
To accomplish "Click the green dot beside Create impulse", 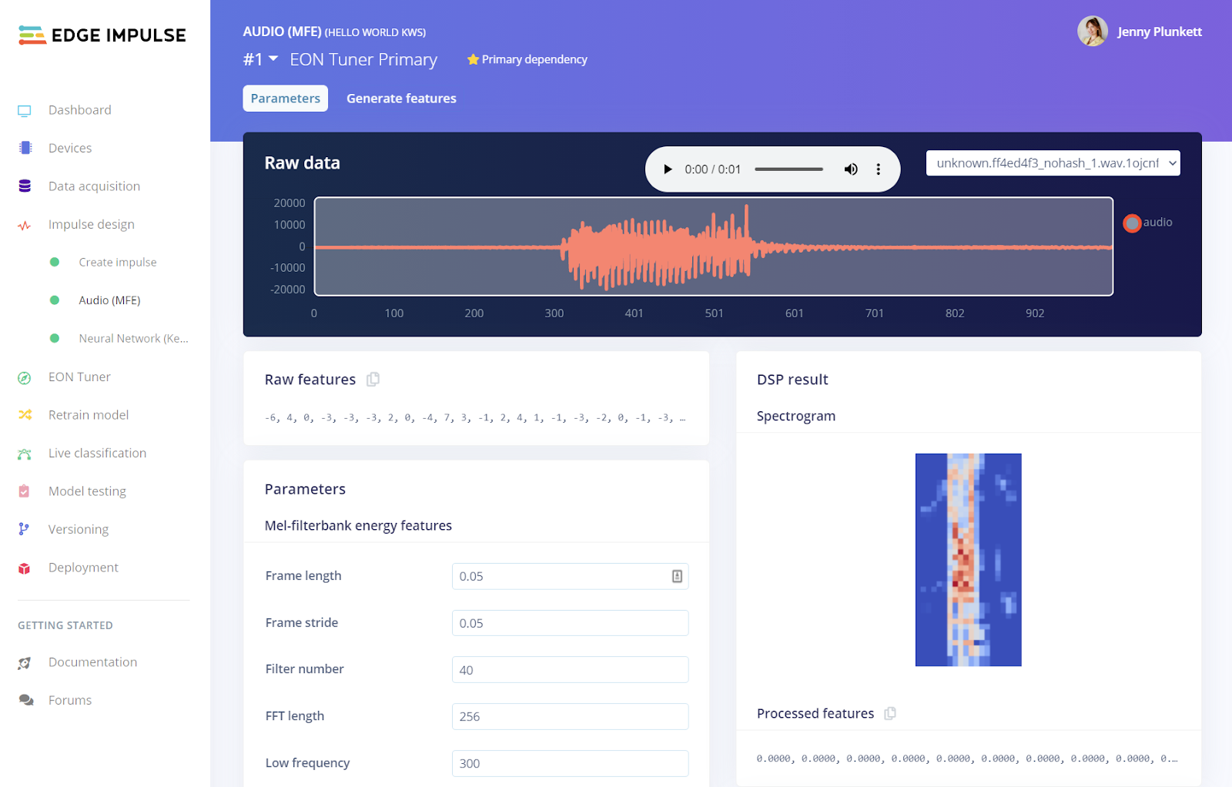I will point(55,262).
